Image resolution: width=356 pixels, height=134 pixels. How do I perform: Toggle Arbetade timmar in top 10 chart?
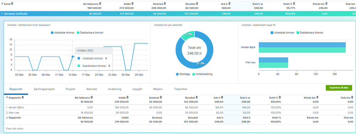coord(283,33)
